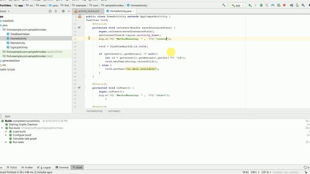
Task: Close the HomeActivity.java tab
Action: (134, 11)
